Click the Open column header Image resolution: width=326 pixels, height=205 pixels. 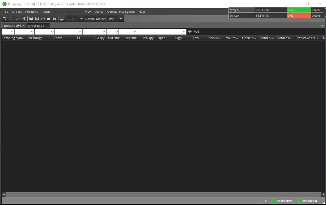point(162,38)
